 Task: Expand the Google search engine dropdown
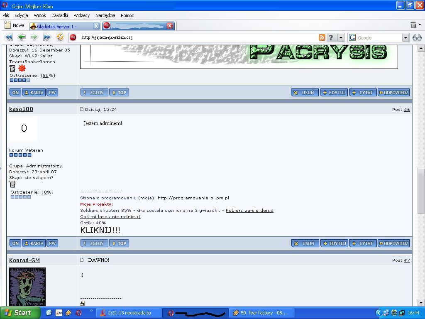pyautogui.click(x=405, y=37)
